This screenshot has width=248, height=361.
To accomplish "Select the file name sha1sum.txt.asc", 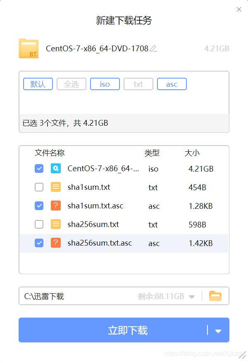I will pyautogui.click(x=95, y=206).
